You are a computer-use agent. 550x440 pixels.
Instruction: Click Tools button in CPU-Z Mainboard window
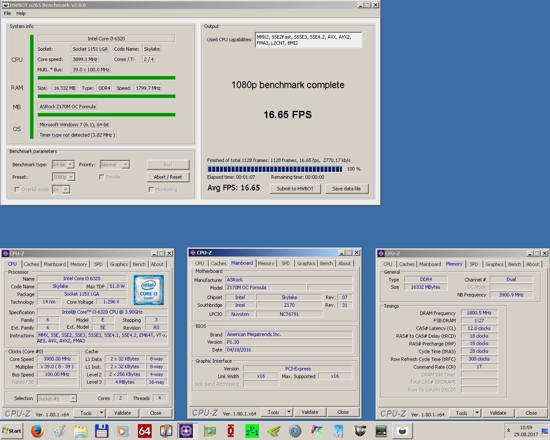[x=274, y=412]
